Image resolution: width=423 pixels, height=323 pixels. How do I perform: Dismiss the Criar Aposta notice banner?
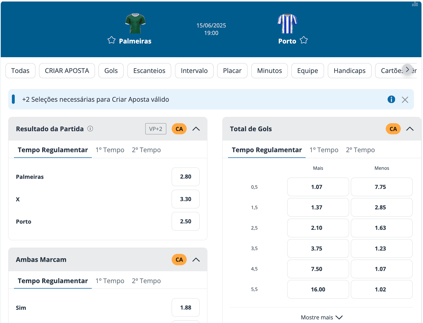tap(405, 100)
